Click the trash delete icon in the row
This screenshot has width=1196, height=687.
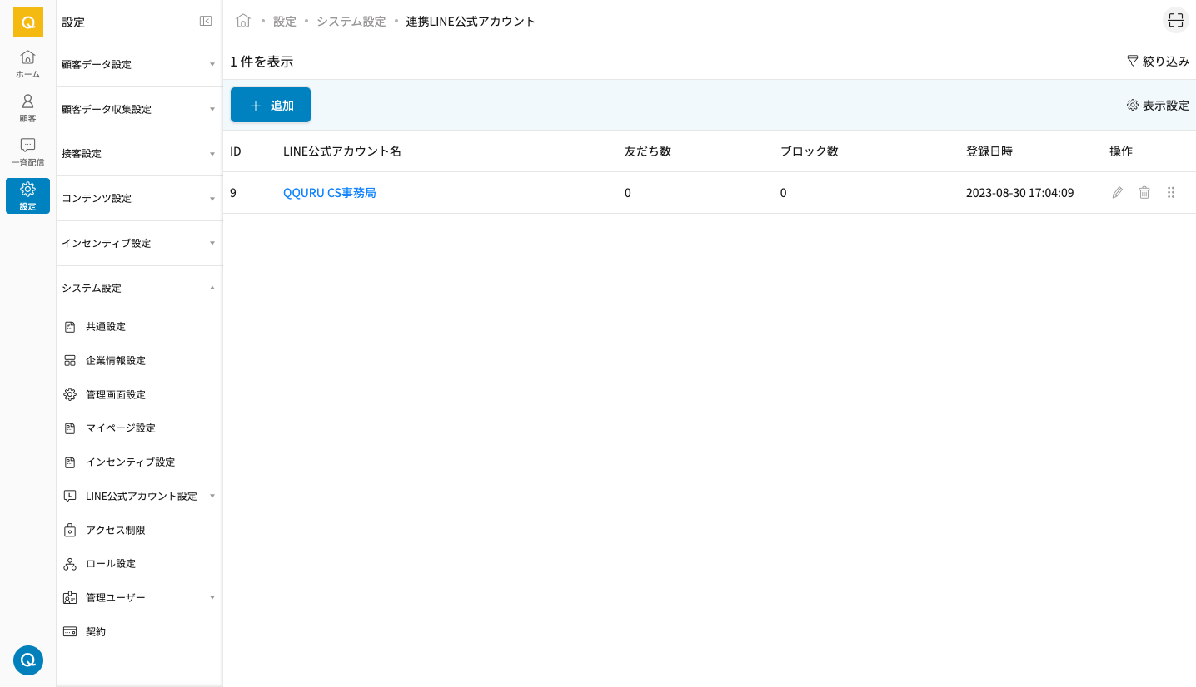tap(1144, 193)
